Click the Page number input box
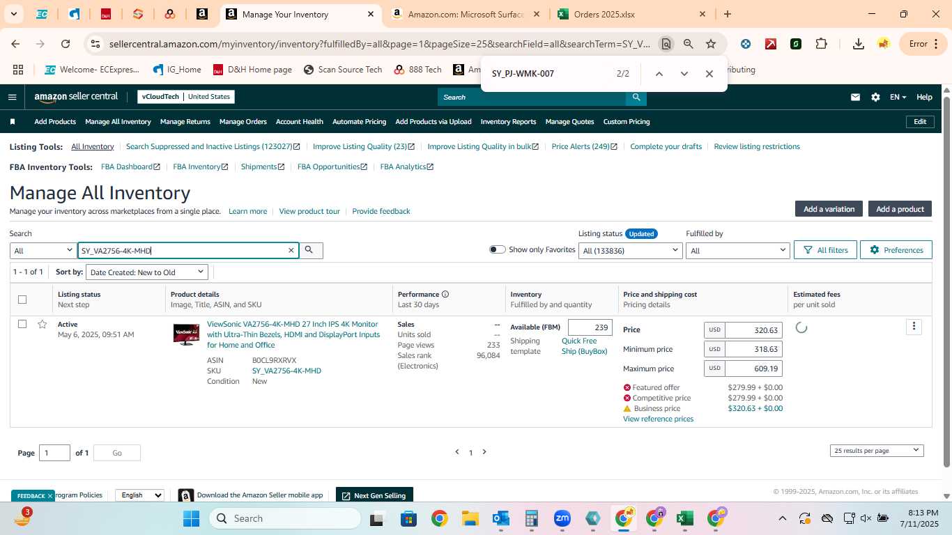Image resolution: width=952 pixels, height=535 pixels. pyautogui.click(x=54, y=453)
